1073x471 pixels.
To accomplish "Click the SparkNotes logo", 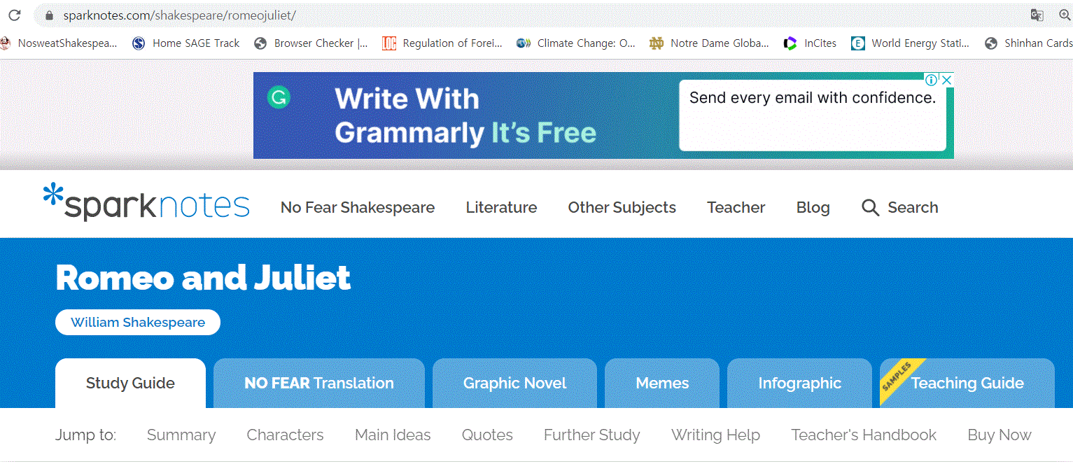I will point(146,202).
